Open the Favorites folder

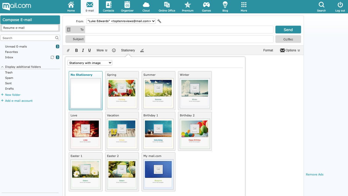click(11, 52)
